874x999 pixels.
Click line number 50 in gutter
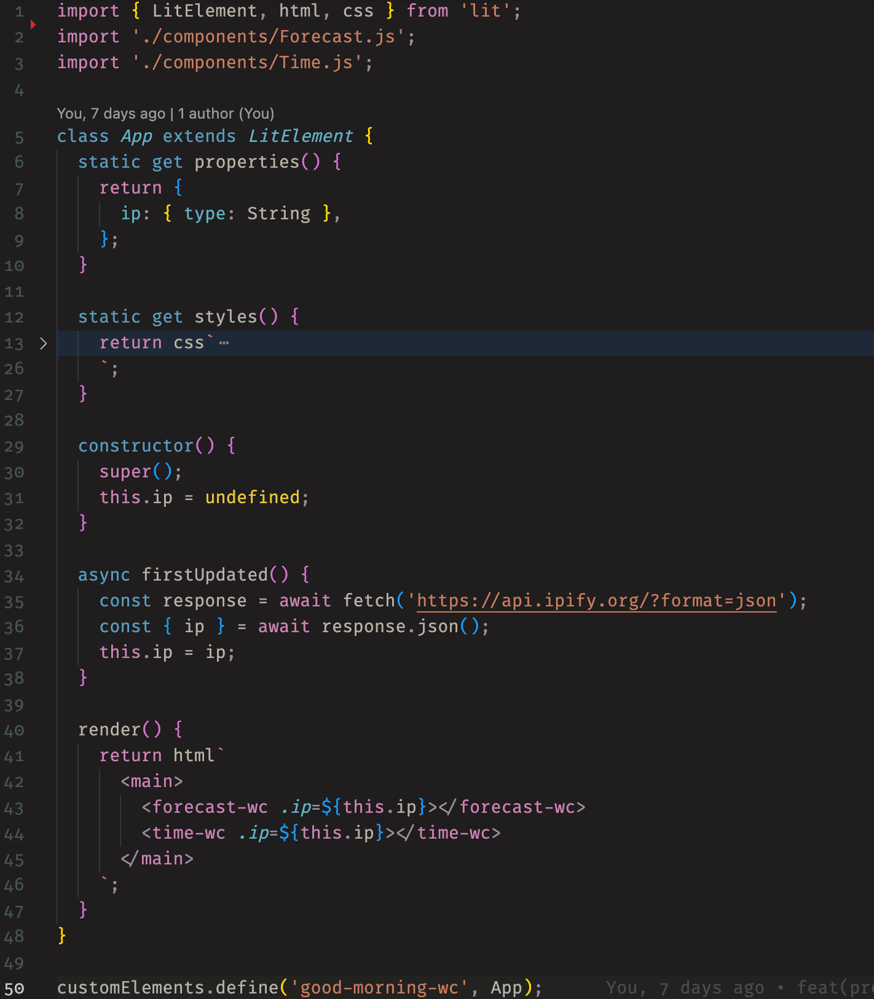tap(15, 989)
